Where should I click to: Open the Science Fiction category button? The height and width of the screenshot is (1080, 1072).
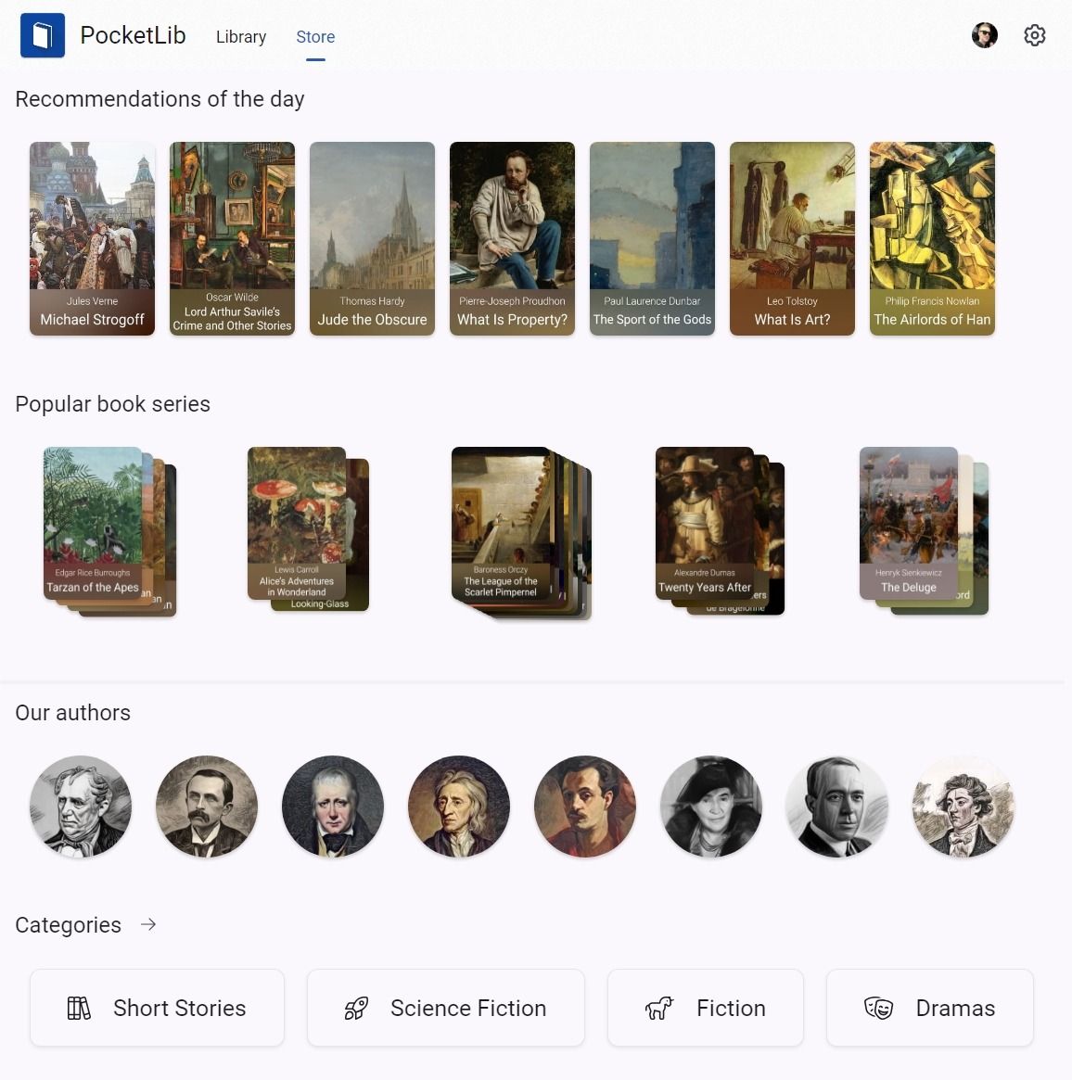click(446, 1008)
